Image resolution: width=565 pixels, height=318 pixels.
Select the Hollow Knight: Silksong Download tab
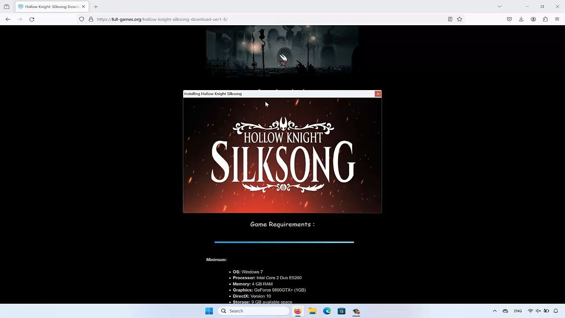point(51,7)
